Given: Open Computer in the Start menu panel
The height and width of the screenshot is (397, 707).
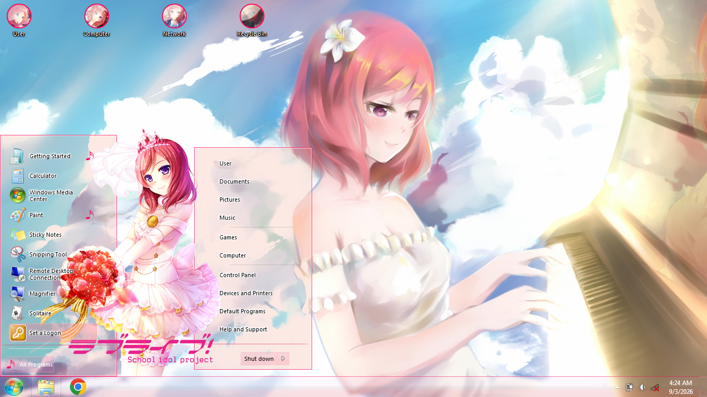Looking at the screenshot, I should [233, 255].
